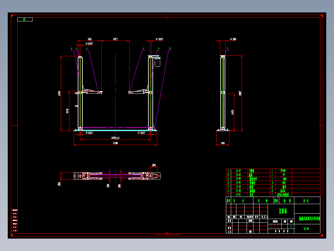Screen dimensions: 334x251
Task: Click balloon number 4 leader label
Action: pos(143,48)
